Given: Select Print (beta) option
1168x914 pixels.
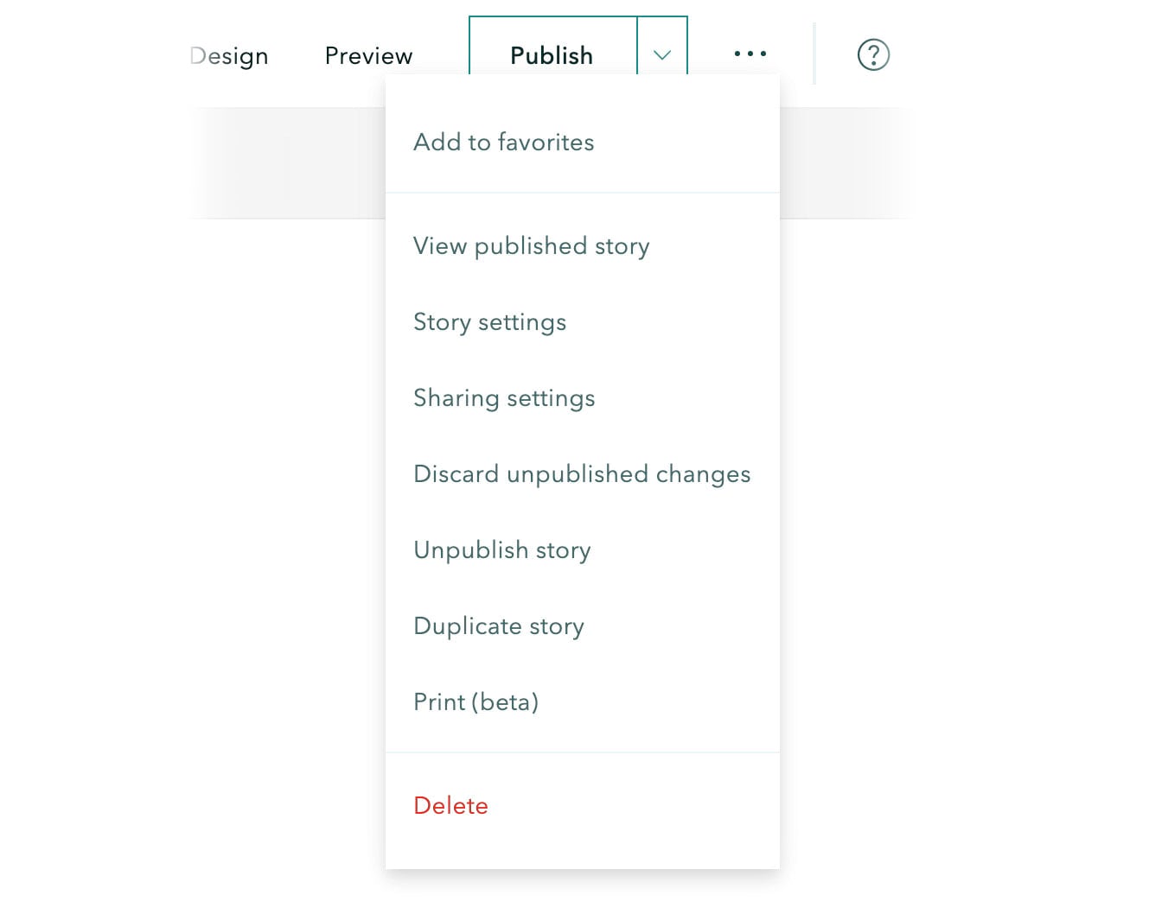Looking at the screenshot, I should tap(475, 702).
